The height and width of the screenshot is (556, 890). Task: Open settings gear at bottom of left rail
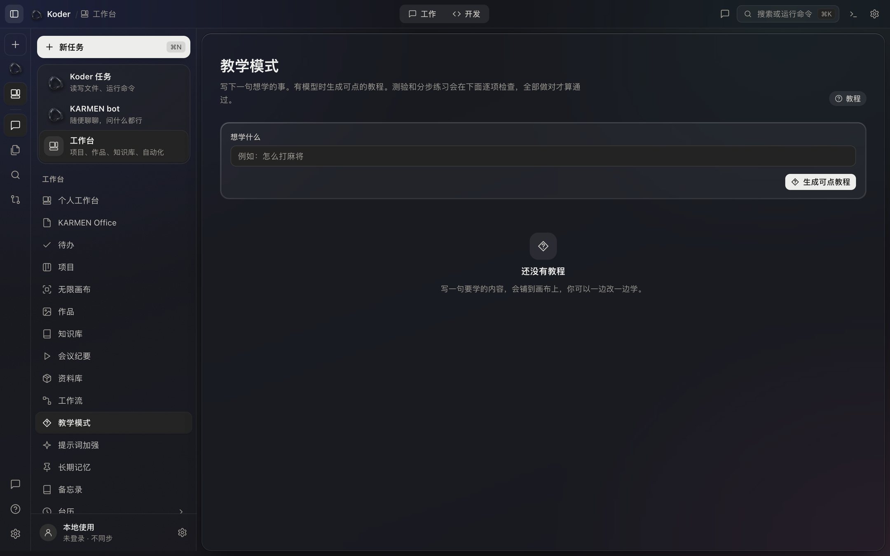point(15,534)
